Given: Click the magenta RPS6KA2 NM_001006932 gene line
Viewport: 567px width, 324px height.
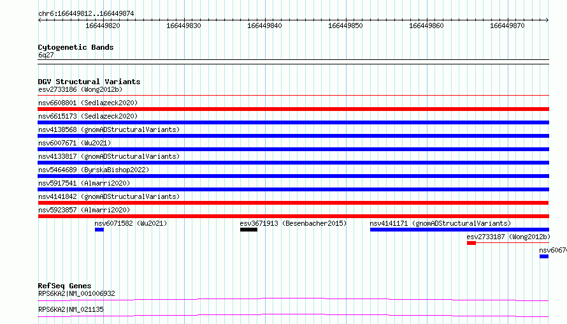Looking at the screenshot, I should click(x=293, y=299).
